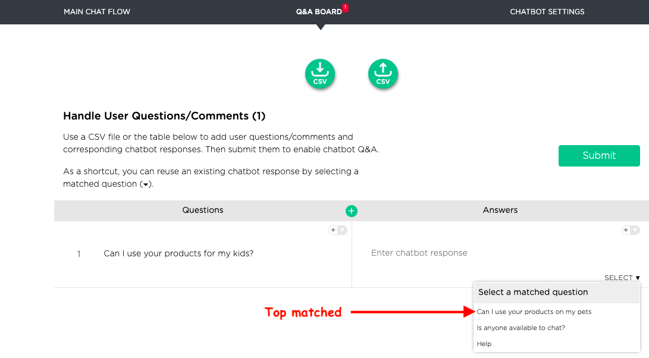This screenshot has height=358, width=649.
Task: Select the 'Questions' column header
Action: [x=203, y=211]
